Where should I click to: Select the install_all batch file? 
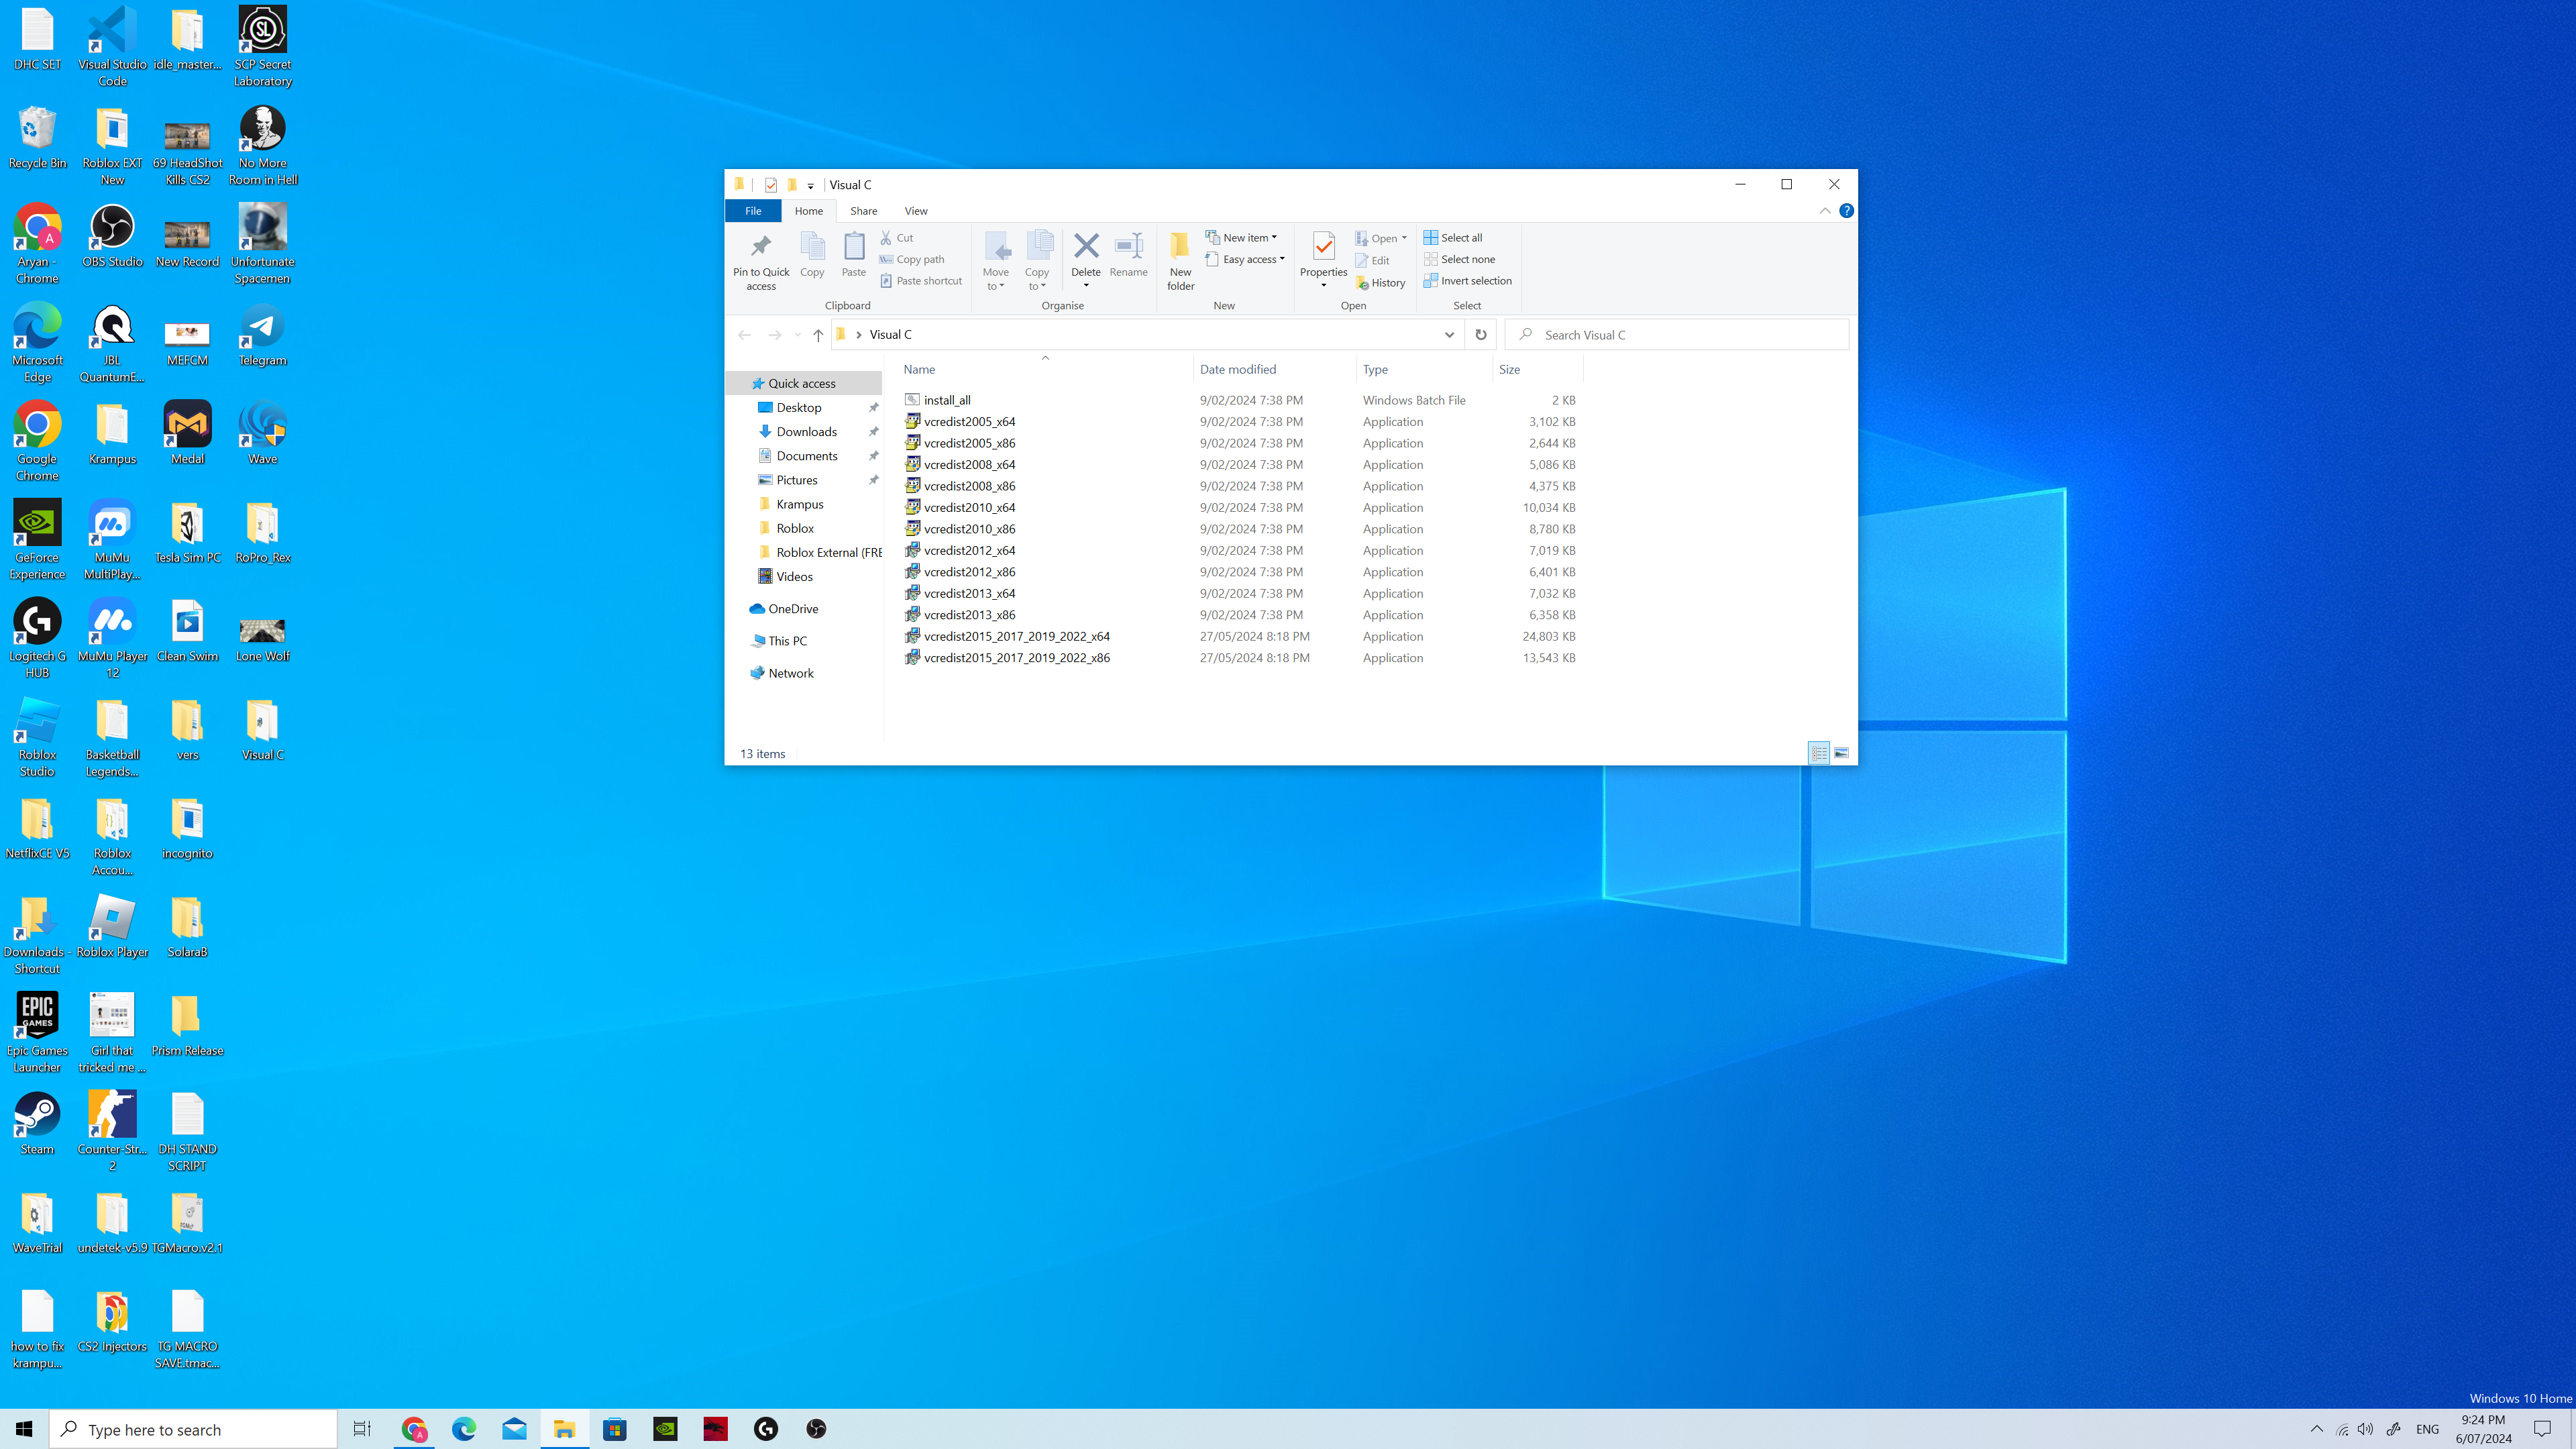(946, 400)
